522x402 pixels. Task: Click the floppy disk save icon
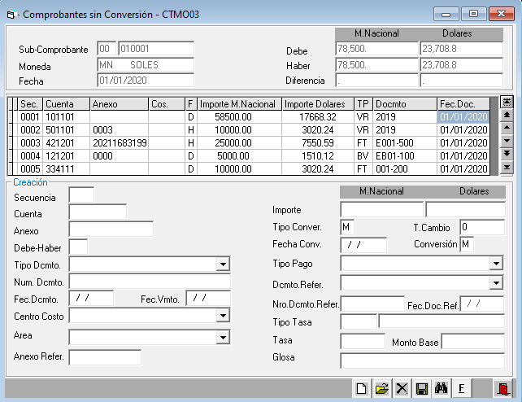tap(421, 389)
